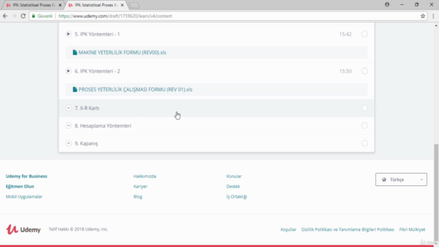Screen dimensions: 439x247
Task: Open MAKİNE YETERLİLİK FORMU (REV00).xls download
Action: (x=122, y=52)
